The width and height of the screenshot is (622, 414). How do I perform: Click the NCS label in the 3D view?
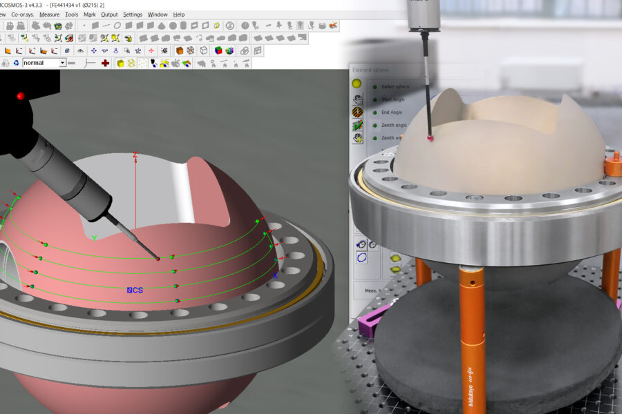click(135, 290)
